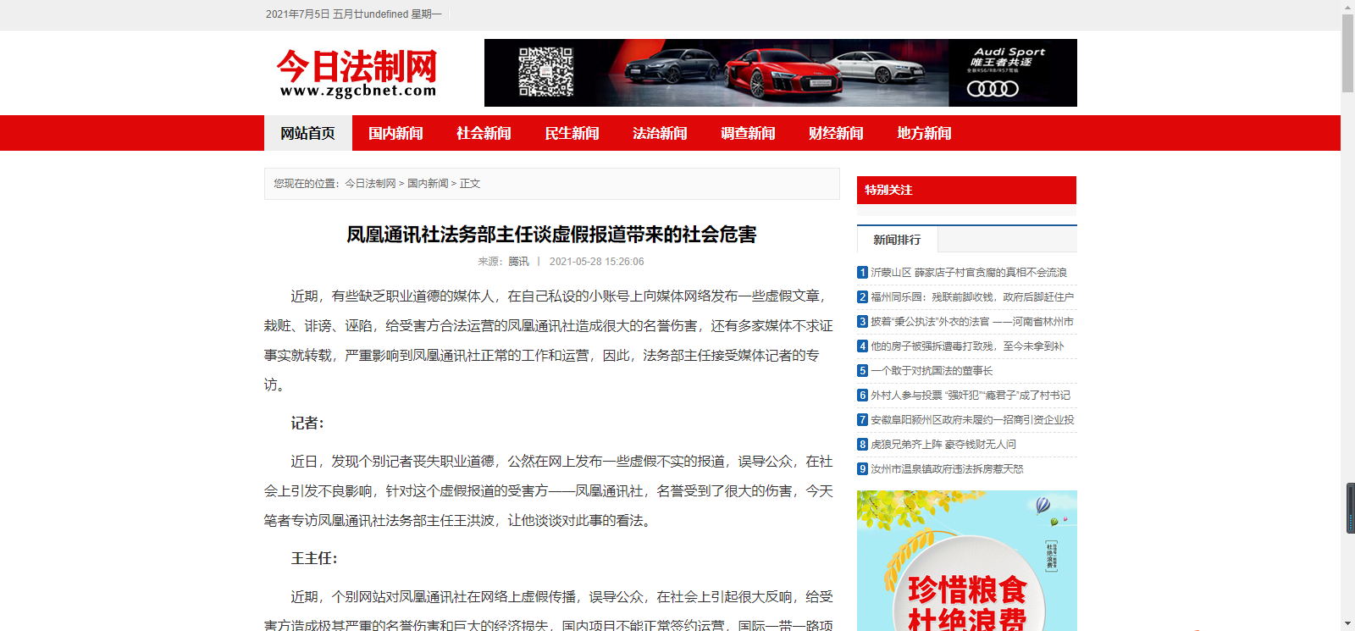The width and height of the screenshot is (1355, 631).
Task: Click the QR code in the banner
Action: (545, 72)
